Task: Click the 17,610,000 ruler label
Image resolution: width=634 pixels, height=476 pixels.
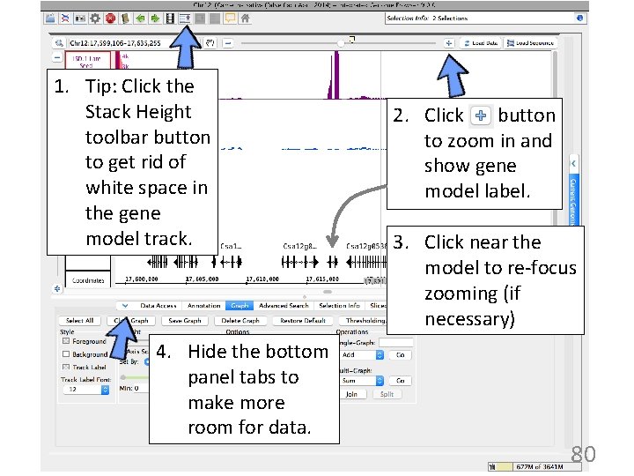Action: 262,279
